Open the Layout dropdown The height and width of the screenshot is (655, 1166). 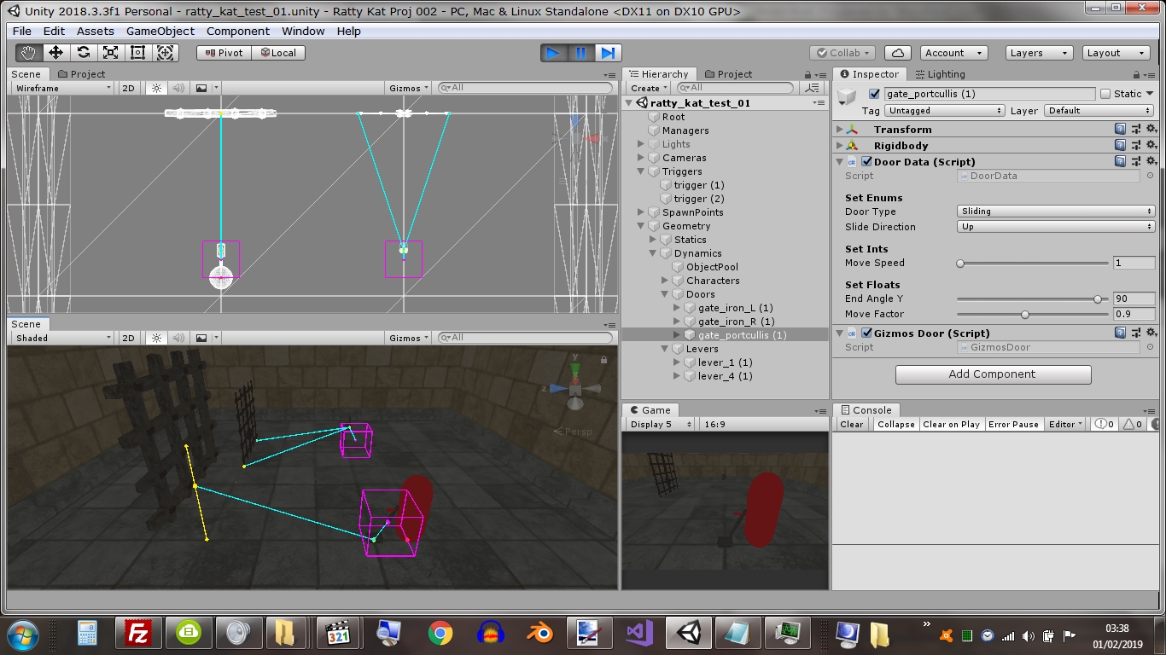[x=1116, y=53]
